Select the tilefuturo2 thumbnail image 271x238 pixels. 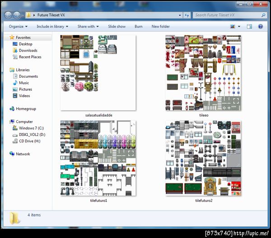(x=203, y=158)
